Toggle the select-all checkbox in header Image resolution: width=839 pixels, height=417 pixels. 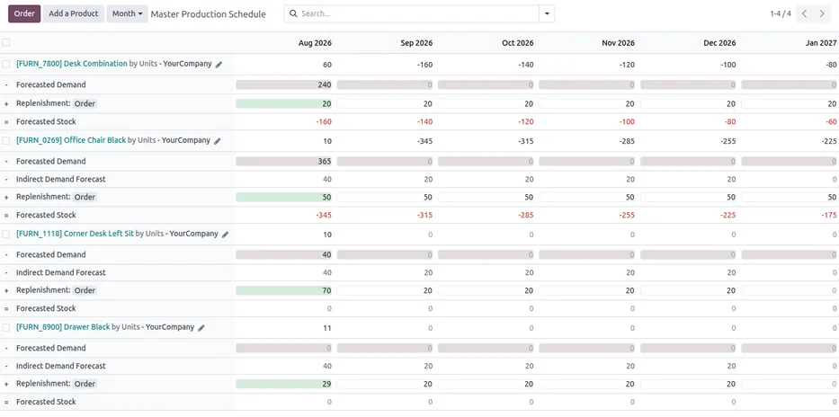pos(6,43)
